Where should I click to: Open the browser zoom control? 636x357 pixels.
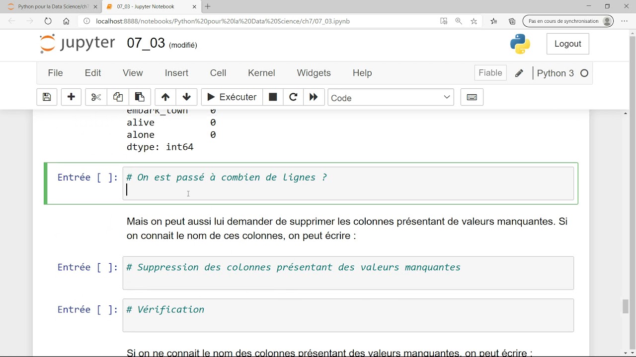tap(459, 21)
